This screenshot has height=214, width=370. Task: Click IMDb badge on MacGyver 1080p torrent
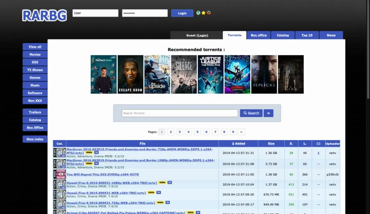[x=89, y=163]
